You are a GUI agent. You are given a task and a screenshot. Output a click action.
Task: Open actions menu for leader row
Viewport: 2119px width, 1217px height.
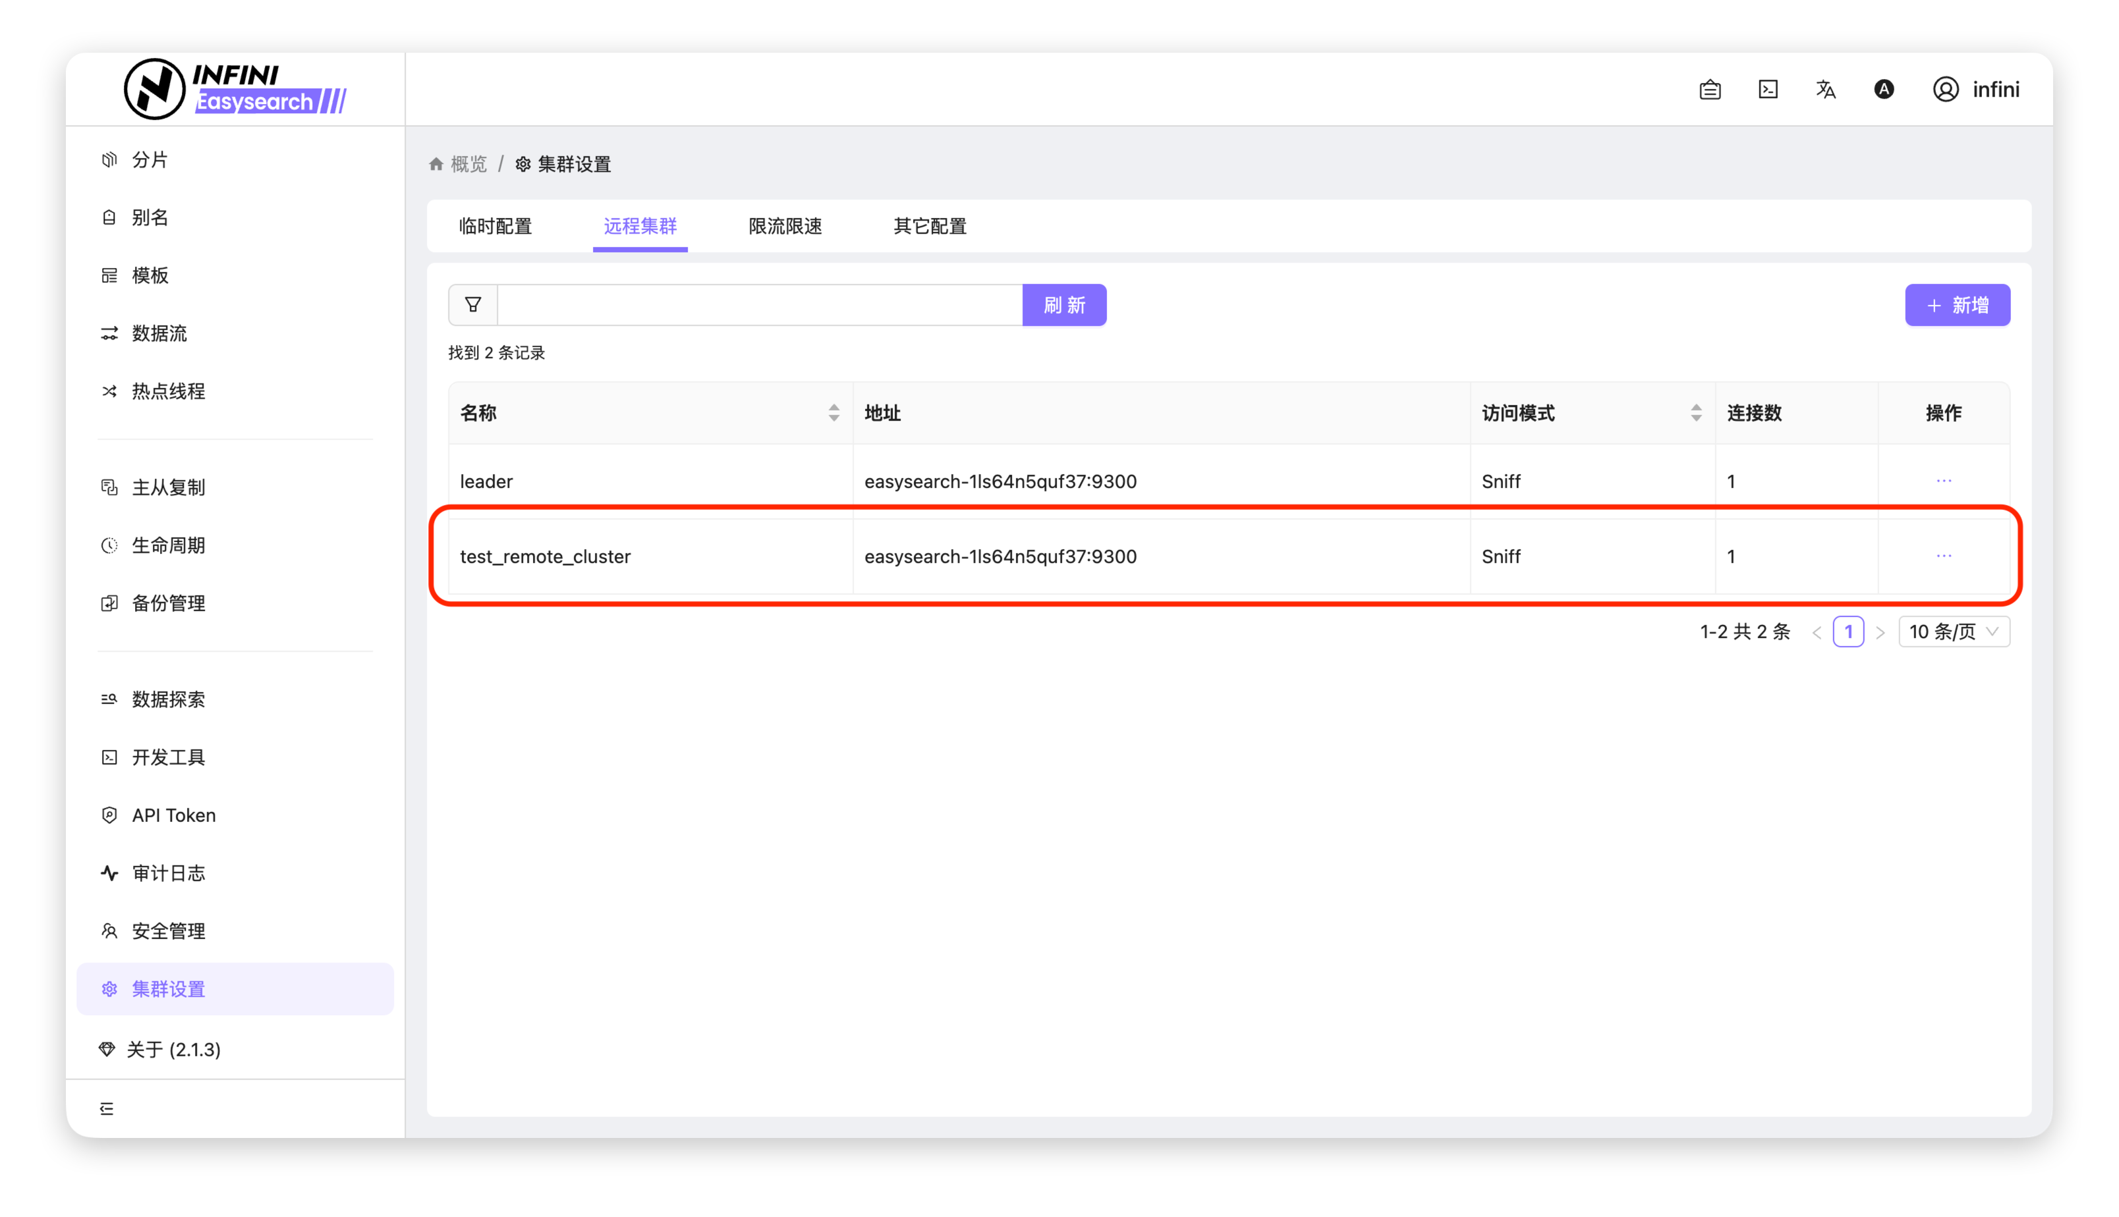click(x=1943, y=481)
